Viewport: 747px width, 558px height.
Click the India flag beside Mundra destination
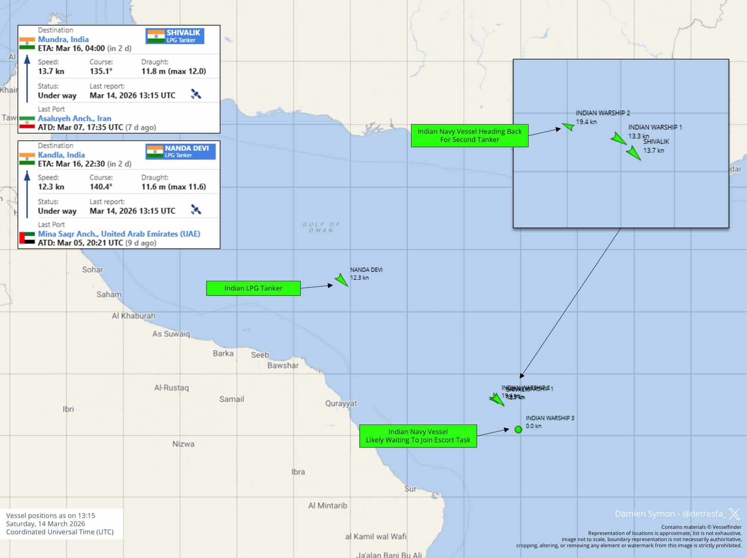[x=27, y=43]
